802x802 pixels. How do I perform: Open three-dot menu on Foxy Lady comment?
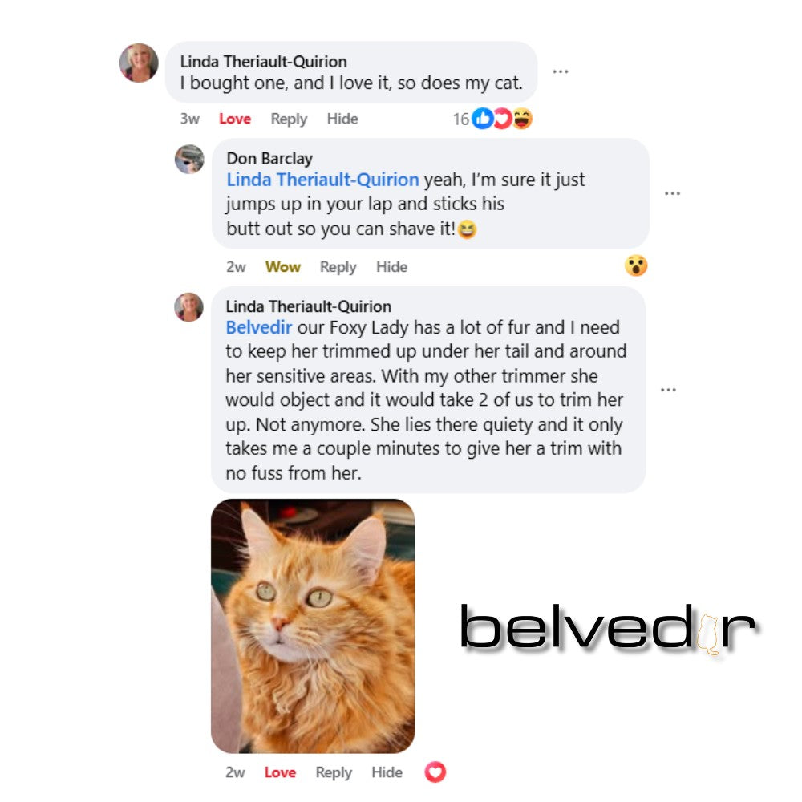point(668,390)
